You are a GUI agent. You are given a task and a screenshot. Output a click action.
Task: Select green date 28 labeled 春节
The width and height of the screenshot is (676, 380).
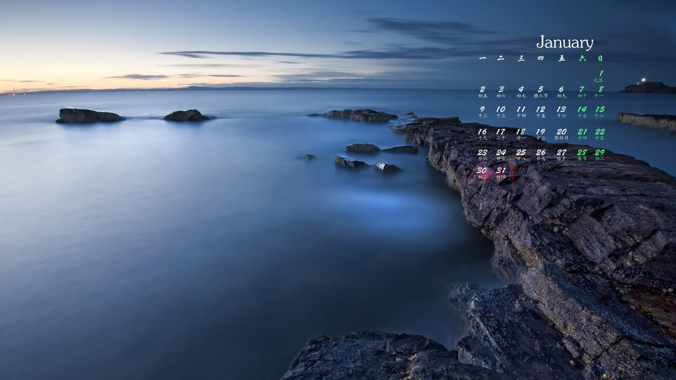(582, 155)
